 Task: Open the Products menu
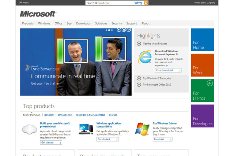pyautogui.click(x=28, y=23)
